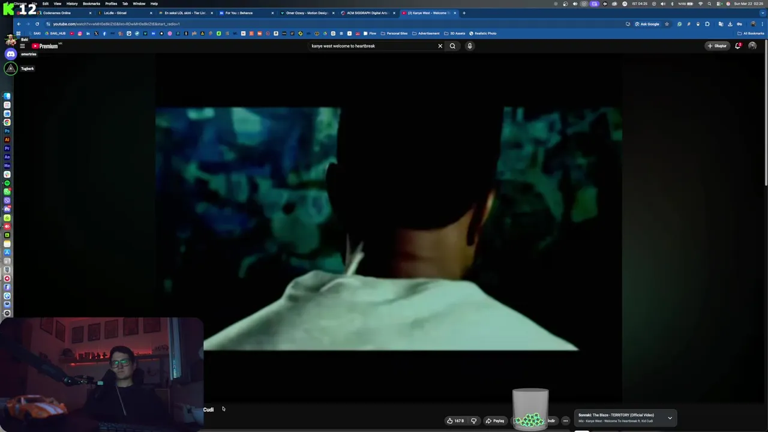Viewport: 768px width, 432px height.
Task: Open the Oluştur create menu
Action: pos(717,46)
